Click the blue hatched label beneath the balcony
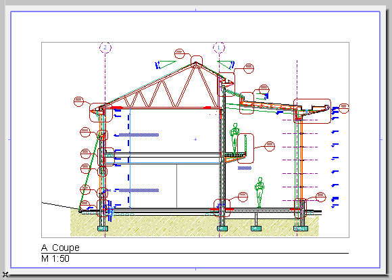392x280 pixels. click(x=245, y=168)
